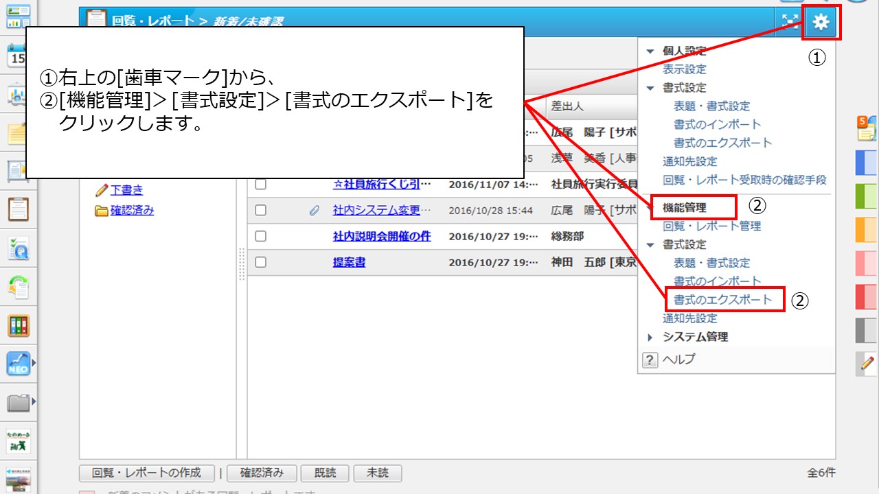Image resolution: width=879 pixels, height=494 pixels.
Task: Open the clipboard icon in left sidebar
Action: (x=19, y=209)
